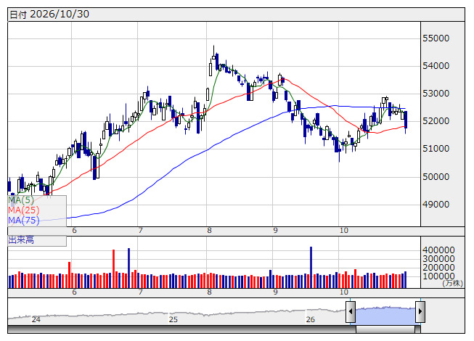
Task: Click the 日付 2026/10/30 date header
Action: 49,15
